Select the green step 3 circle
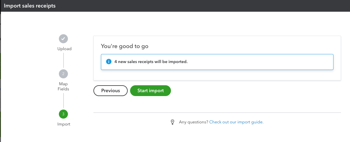This screenshot has height=142, width=350. tap(63, 114)
